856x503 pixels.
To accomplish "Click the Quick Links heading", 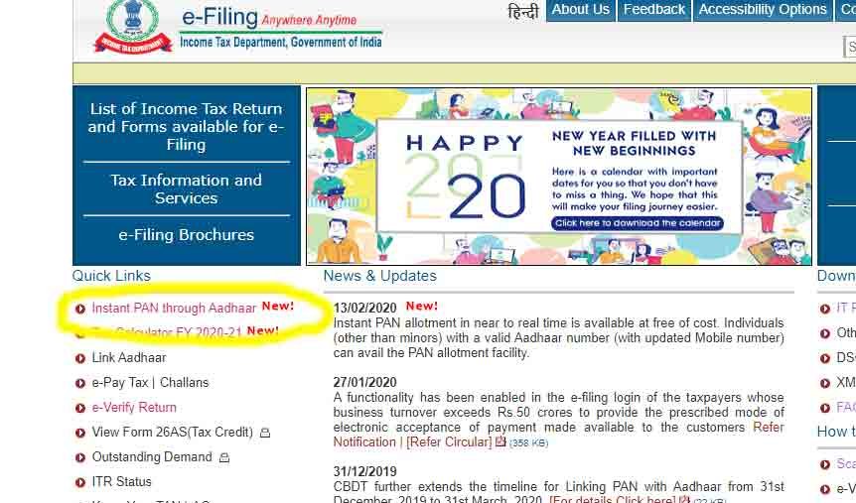I will click(111, 276).
